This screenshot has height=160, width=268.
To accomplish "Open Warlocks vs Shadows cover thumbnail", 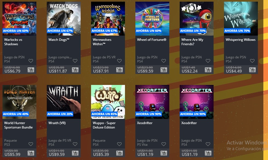I will (x=19, y=19).
